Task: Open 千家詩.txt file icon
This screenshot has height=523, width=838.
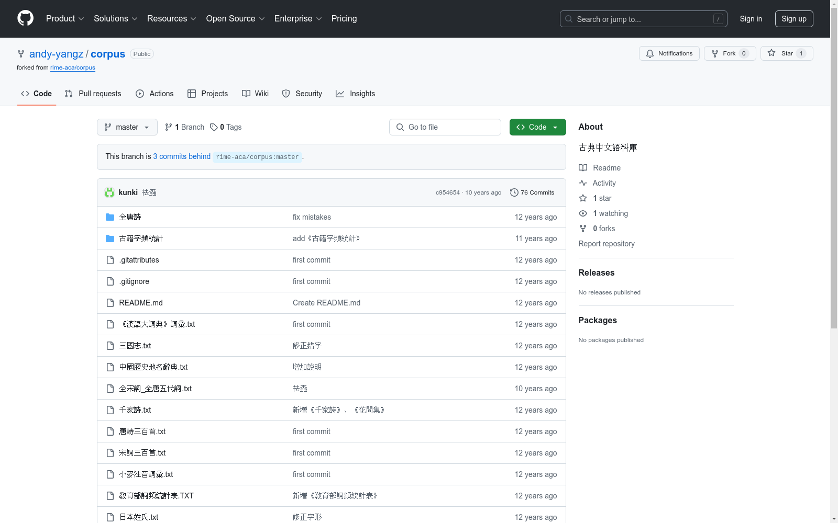Action: (x=110, y=410)
